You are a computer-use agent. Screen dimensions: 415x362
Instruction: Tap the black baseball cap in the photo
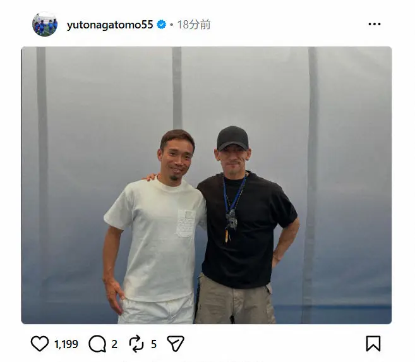pos(232,138)
